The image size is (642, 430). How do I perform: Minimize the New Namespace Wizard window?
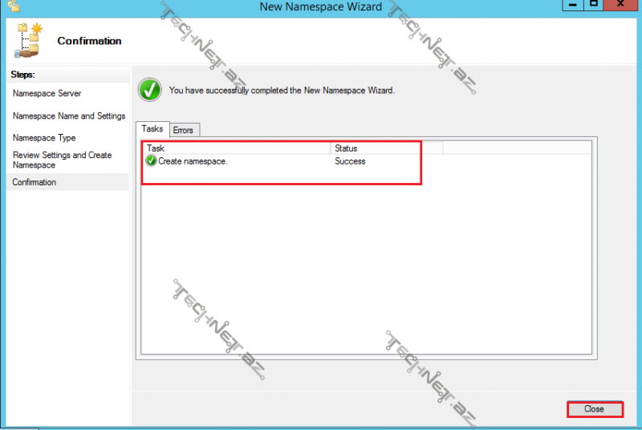pyautogui.click(x=571, y=4)
